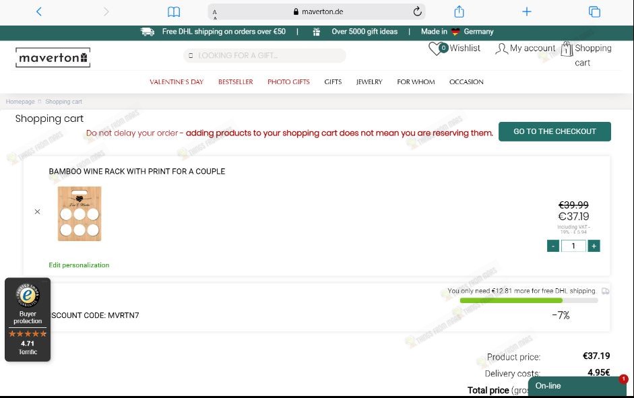Remove wine rack item with X

coord(37,211)
